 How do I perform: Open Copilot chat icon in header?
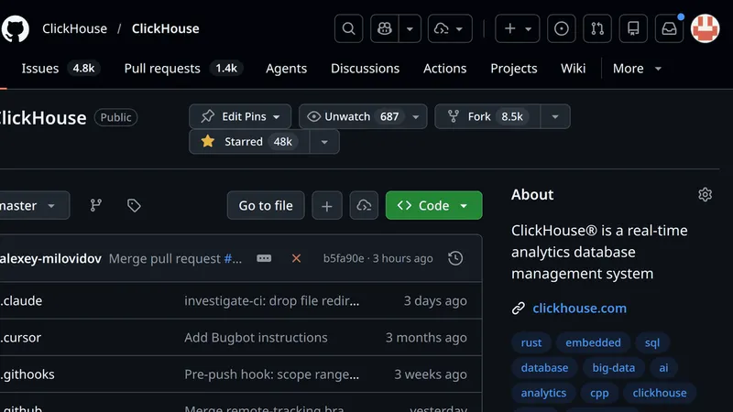(x=384, y=28)
